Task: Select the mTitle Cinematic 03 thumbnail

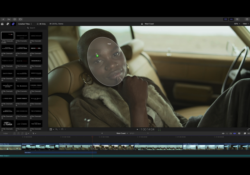Action: click(8, 48)
